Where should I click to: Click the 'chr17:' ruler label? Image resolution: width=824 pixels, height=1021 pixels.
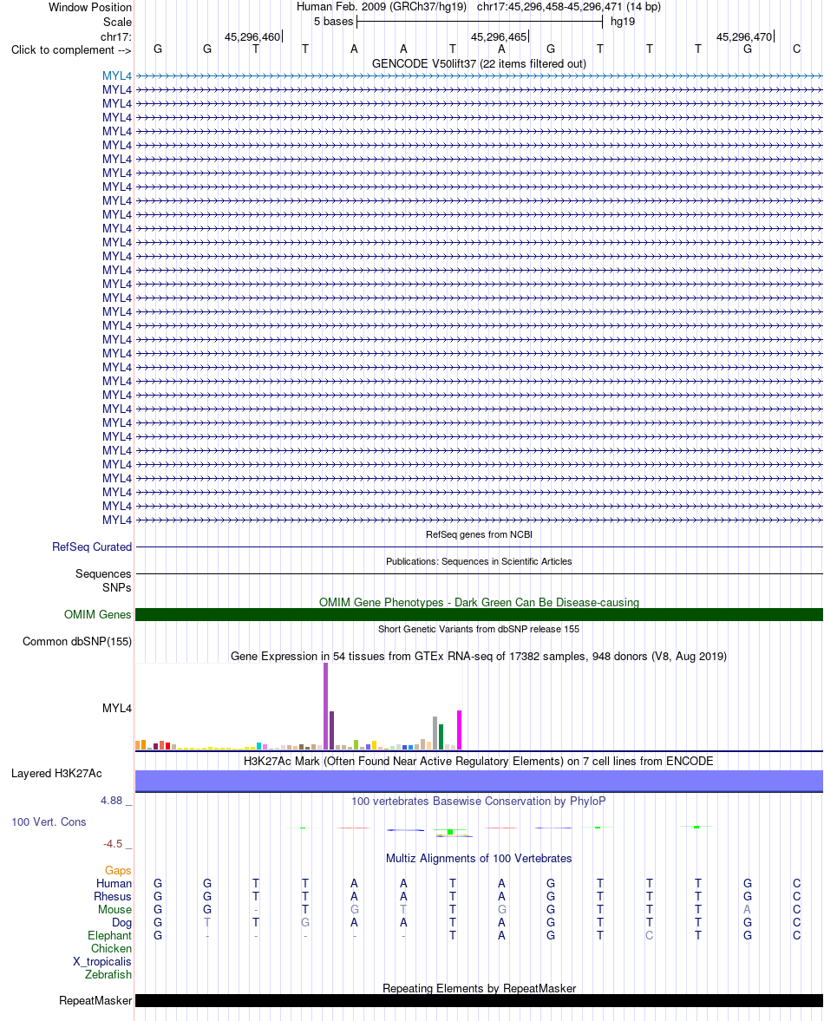116,36
